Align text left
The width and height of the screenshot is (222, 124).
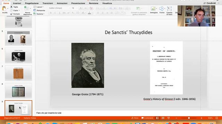coord(98,13)
